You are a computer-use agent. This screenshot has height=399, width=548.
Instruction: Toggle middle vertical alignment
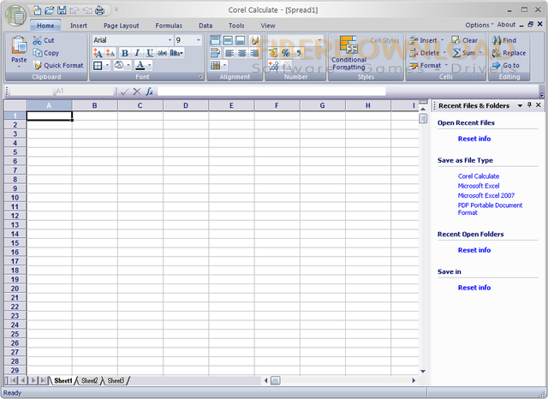pos(228,40)
